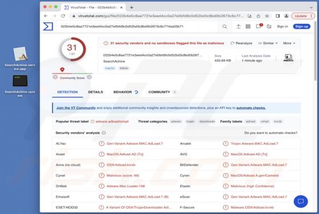Click the browser reload icon

pyautogui.click(x=63, y=16)
